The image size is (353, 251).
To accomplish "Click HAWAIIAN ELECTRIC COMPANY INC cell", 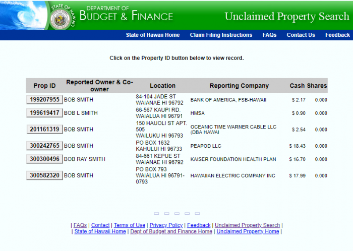I will click(x=233, y=176).
